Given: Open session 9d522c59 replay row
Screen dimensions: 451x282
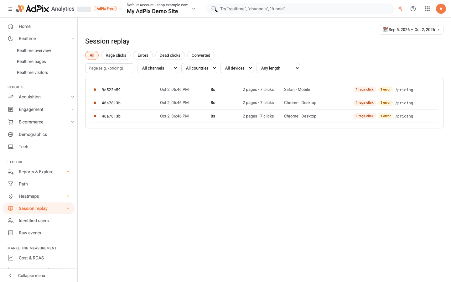Looking at the screenshot, I should click(264, 90).
